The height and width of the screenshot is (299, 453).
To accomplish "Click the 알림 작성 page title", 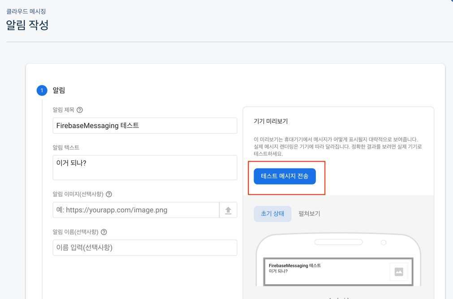I will click(x=27, y=25).
